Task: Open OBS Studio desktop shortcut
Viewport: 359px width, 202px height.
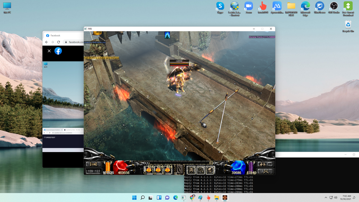Action: [334, 8]
